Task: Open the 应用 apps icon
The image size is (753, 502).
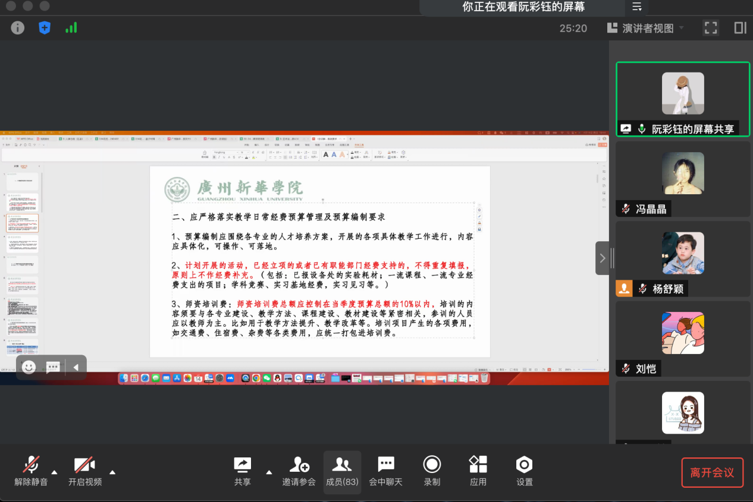Action: (478, 472)
